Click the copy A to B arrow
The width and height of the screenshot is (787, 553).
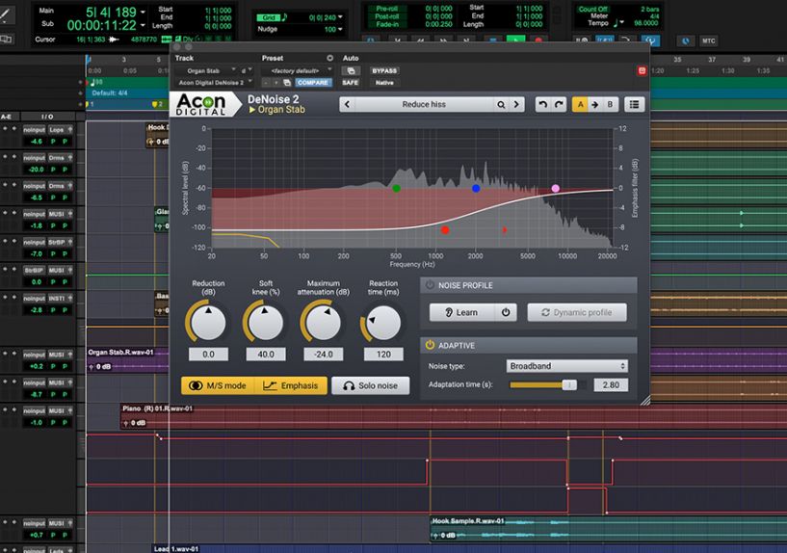(594, 104)
